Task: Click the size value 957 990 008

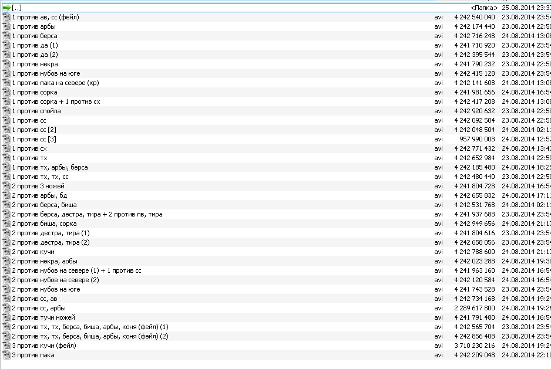Action: coord(477,140)
